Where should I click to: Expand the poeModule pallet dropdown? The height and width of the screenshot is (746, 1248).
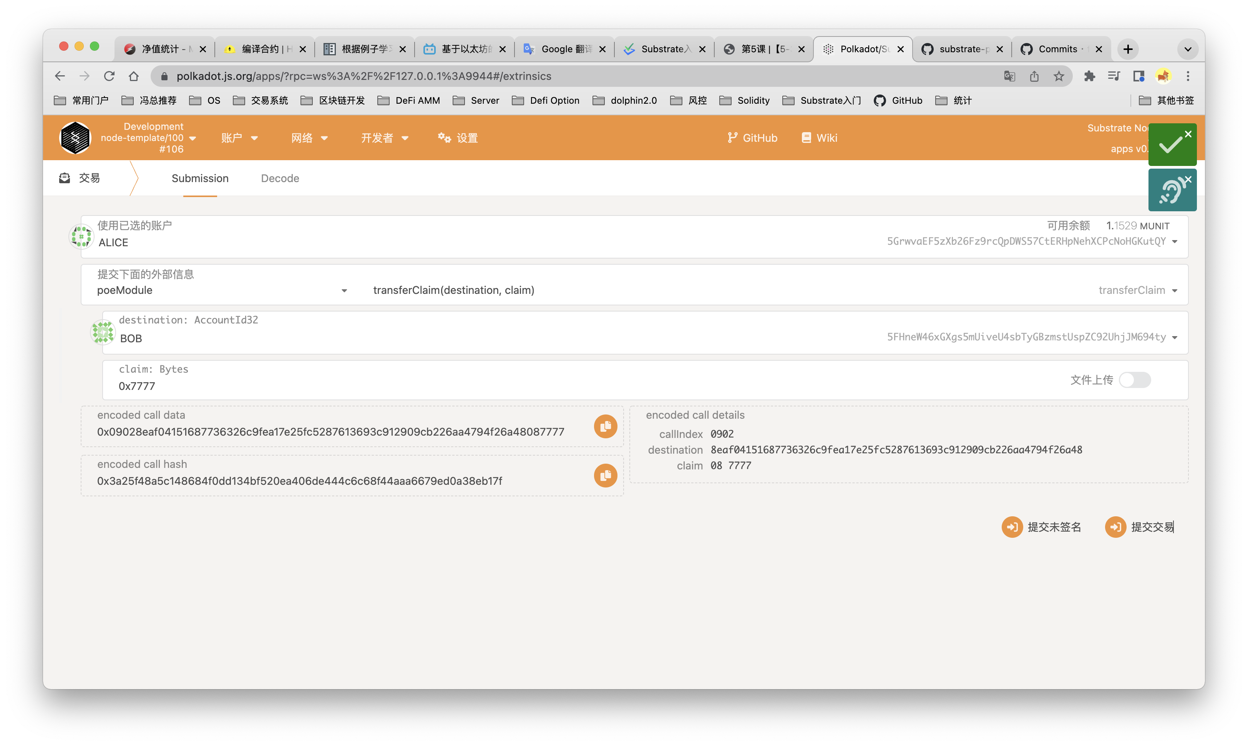[344, 290]
